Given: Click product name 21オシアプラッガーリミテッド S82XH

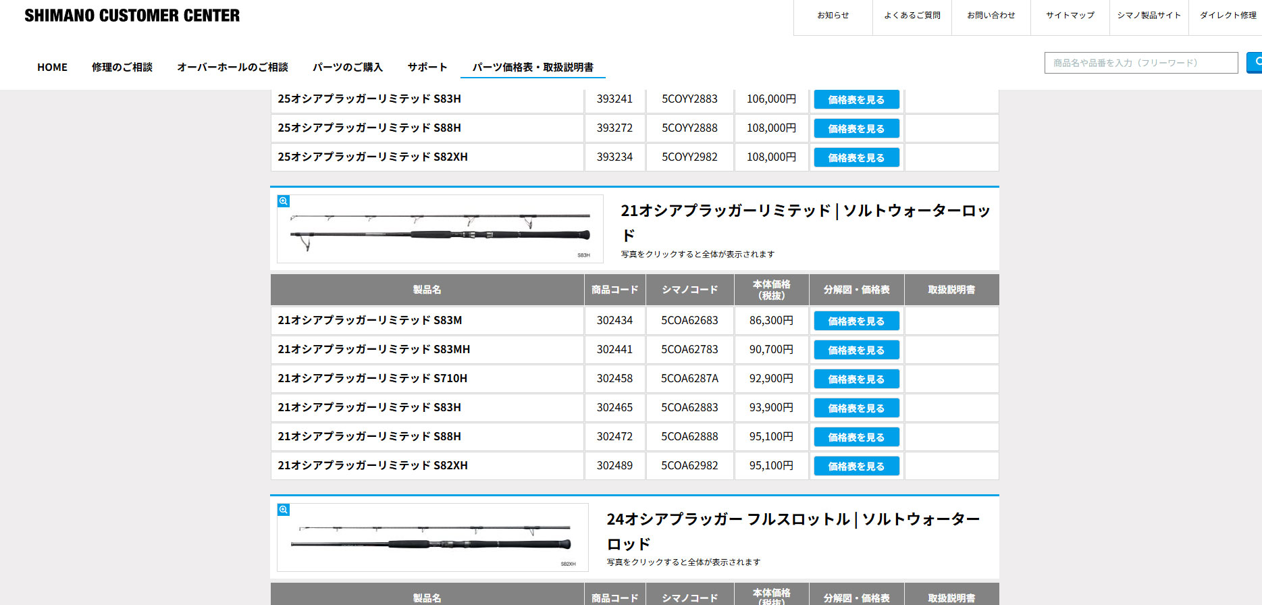Looking at the screenshot, I should pyautogui.click(x=373, y=465).
